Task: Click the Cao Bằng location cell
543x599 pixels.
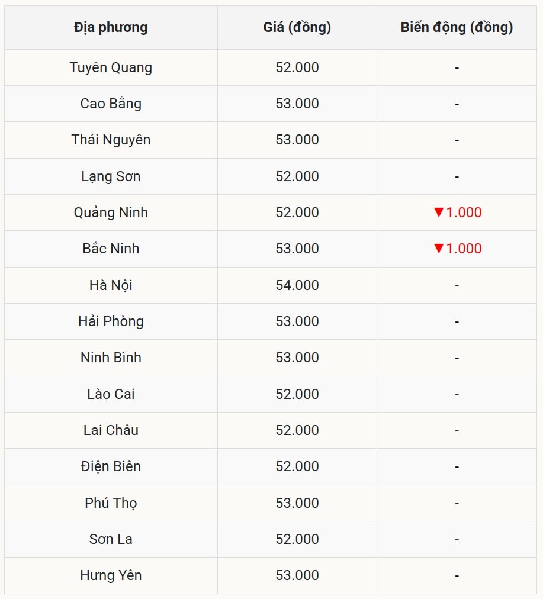Action: 111,104
